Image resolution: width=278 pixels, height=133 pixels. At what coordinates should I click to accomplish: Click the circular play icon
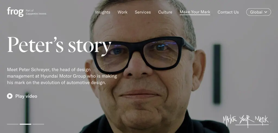[x=10, y=96]
